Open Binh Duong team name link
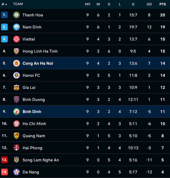The height and width of the screenshot is (178, 170). 33,100
